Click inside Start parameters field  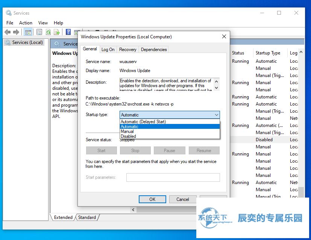(x=173, y=177)
